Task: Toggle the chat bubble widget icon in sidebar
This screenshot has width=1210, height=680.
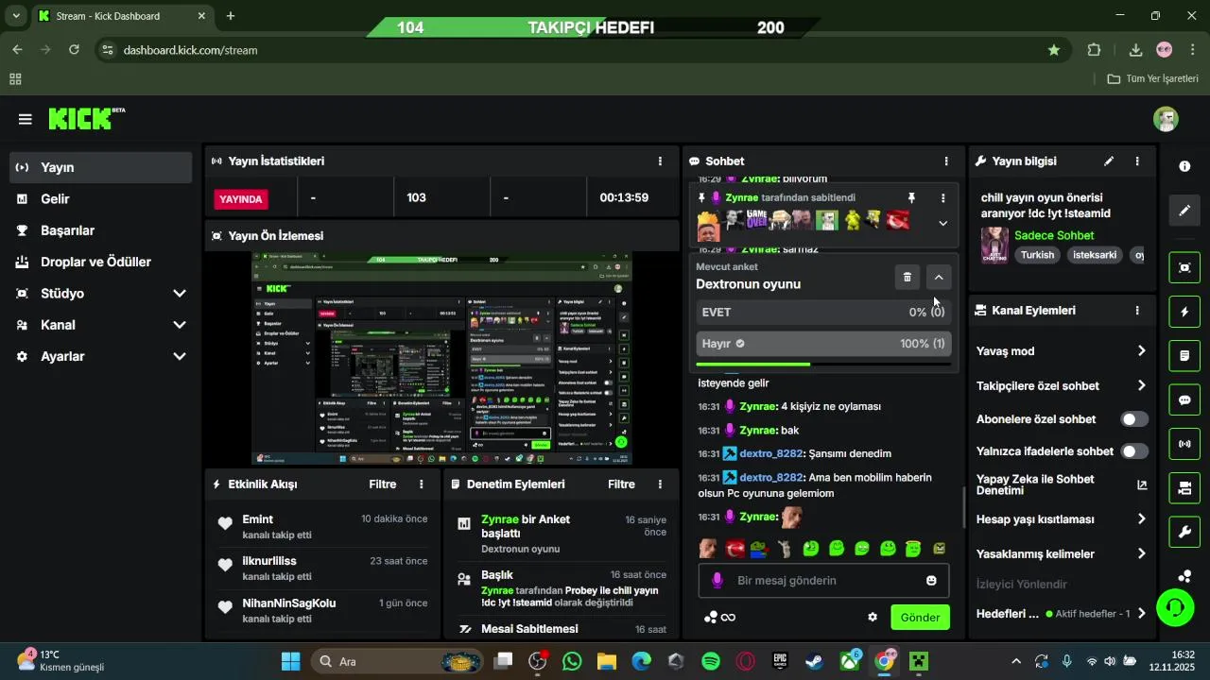Action: click(1184, 399)
